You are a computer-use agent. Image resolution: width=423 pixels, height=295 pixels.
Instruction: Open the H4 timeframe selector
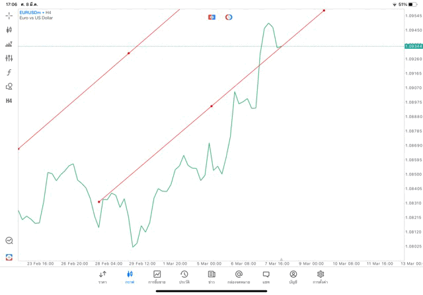click(x=9, y=101)
